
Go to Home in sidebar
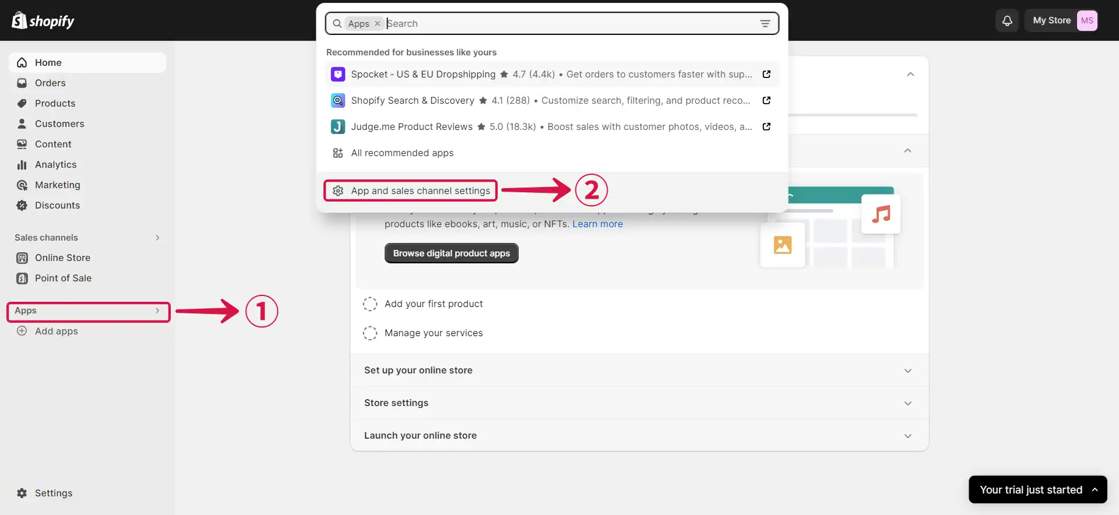pos(87,63)
